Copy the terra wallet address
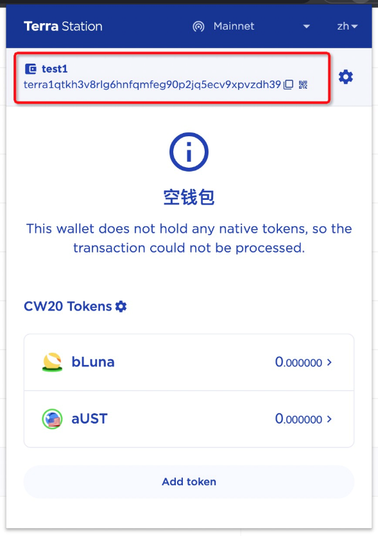The width and height of the screenshot is (378, 536). click(289, 84)
